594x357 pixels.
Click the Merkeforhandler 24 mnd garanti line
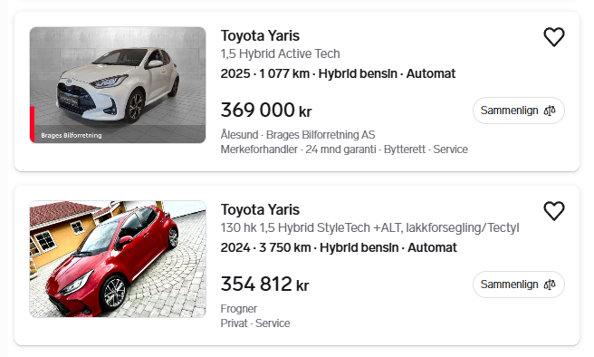(x=344, y=150)
